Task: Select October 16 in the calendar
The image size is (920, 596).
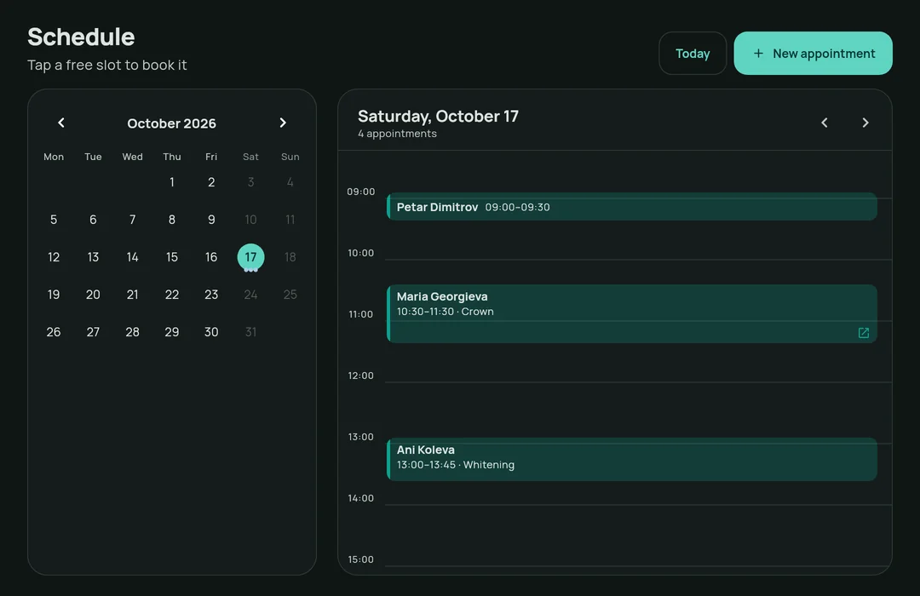Action: 211,257
